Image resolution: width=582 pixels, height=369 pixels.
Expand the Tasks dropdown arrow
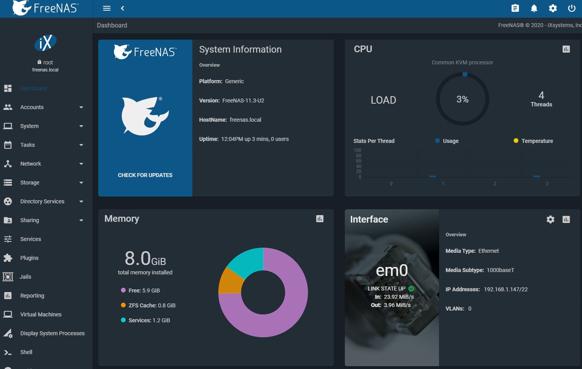click(x=81, y=145)
